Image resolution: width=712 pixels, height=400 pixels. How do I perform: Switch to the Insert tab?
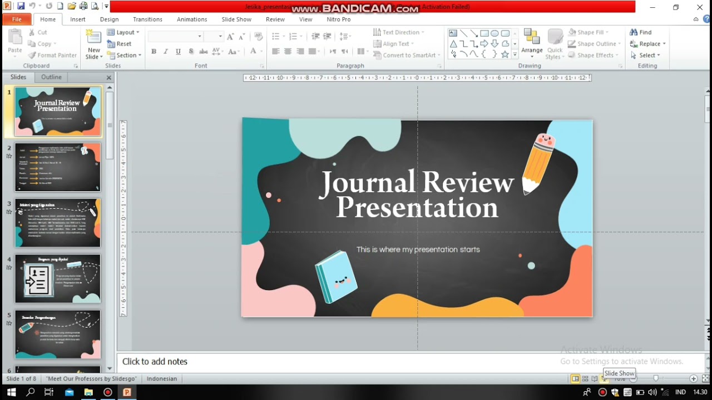coord(78,19)
